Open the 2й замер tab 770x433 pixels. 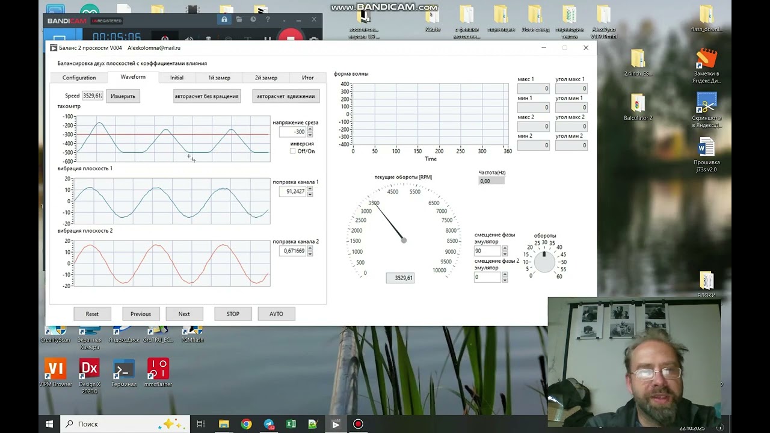266,78
